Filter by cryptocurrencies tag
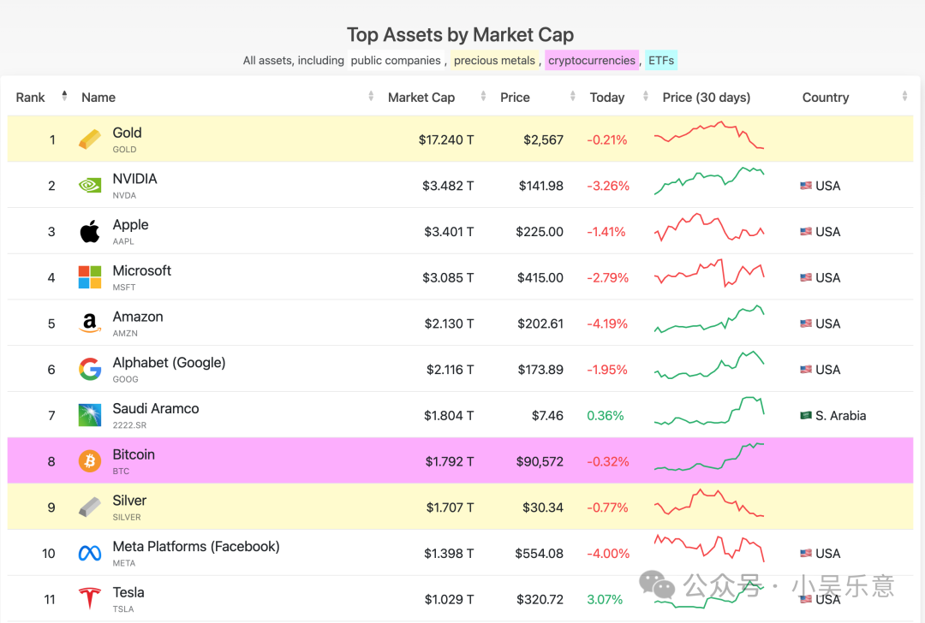The width and height of the screenshot is (925, 623). 592,60
